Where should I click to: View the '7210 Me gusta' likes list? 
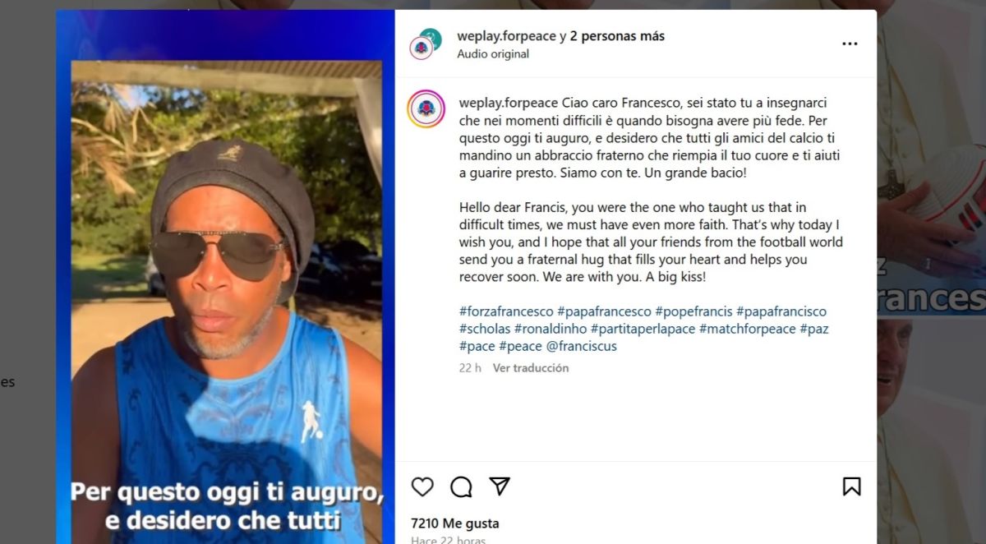pos(454,523)
